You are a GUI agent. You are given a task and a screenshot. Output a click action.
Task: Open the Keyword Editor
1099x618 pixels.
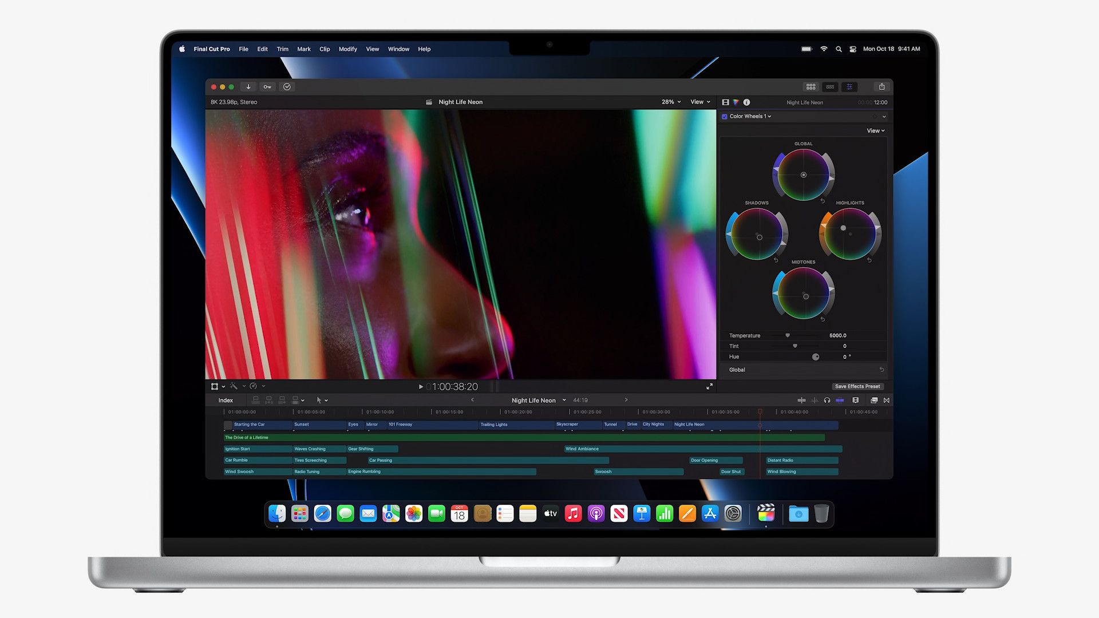tap(267, 86)
